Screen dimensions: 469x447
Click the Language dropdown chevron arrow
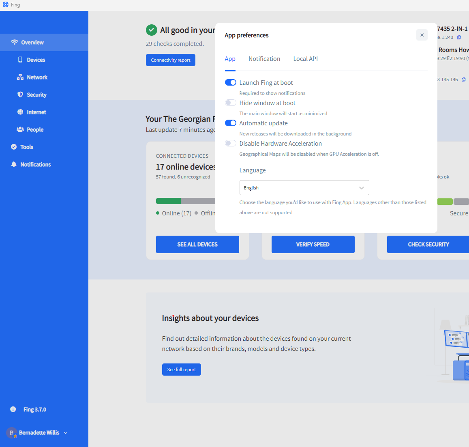(361, 188)
